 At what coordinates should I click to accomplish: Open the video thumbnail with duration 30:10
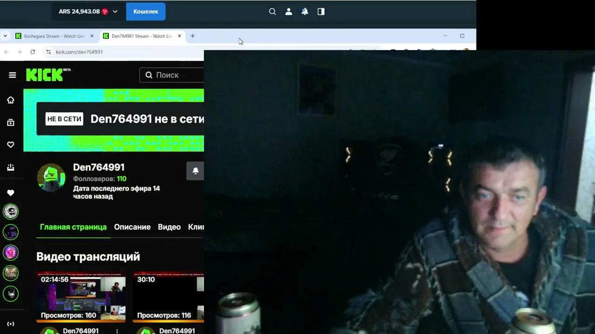(168, 297)
